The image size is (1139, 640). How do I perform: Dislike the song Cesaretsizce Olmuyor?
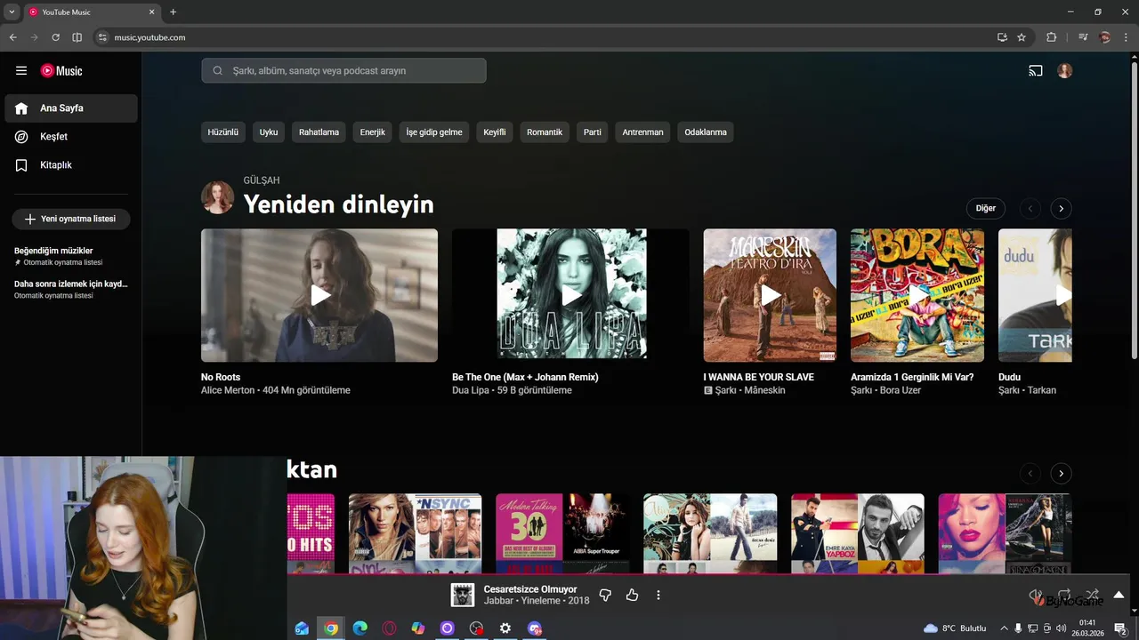[x=605, y=595]
